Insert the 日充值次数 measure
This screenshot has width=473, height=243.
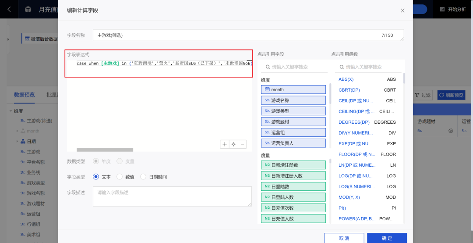tap(293, 208)
